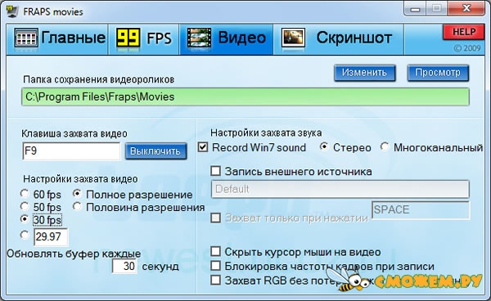This screenshot has height=301, width=491.
Task: Open the Default external source dropdown
Action: (x=340, y=189)
